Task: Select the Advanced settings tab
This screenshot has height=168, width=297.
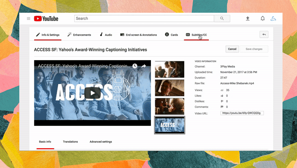Action: pyautogui.click(x=101, y=142)
